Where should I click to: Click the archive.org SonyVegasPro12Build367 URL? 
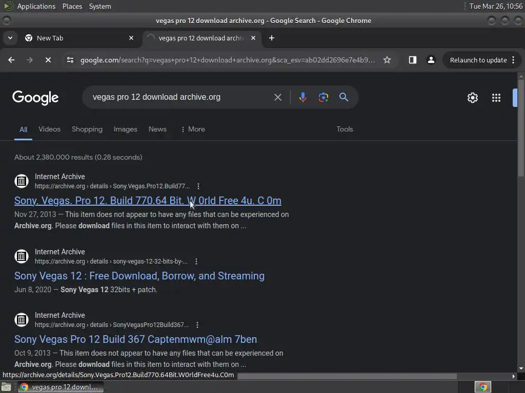point(112,325)
